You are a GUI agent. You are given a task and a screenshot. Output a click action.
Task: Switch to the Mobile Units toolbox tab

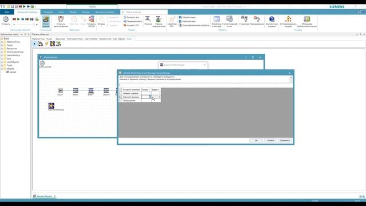105,39
